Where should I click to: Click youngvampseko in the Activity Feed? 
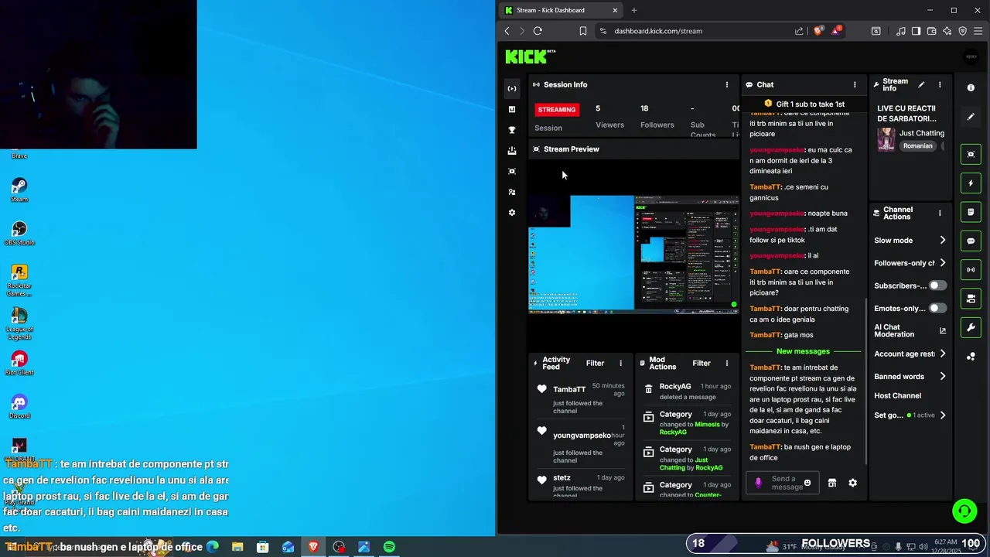point(582,436)
